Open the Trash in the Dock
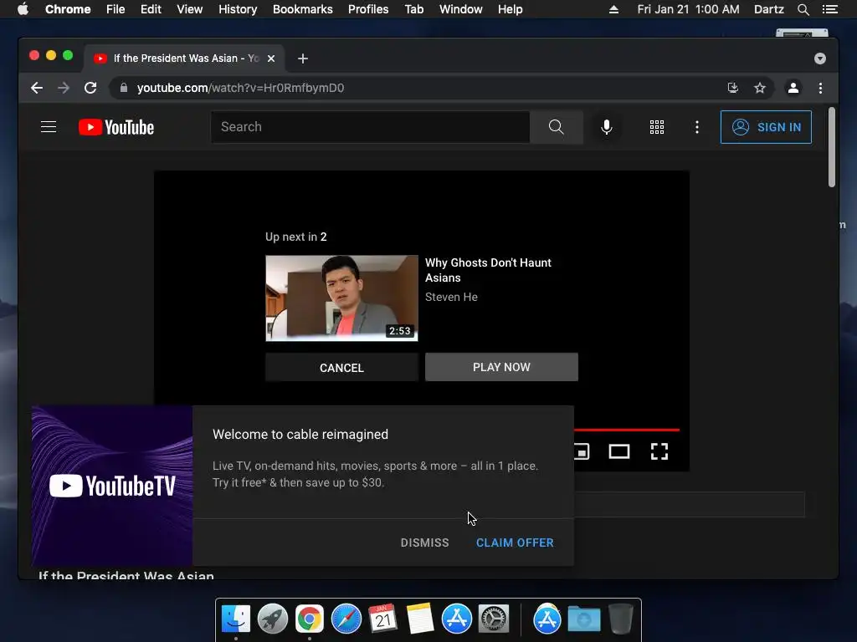 click(621, 619)
